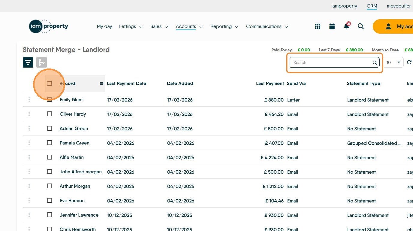The image size is (413, 231).
Task: Select the Pamela Green row checkbox
Action: point(50,143)
